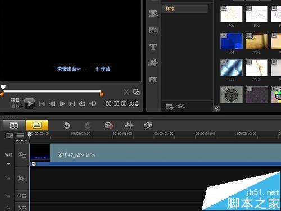Open the Transition (AB) library

coord(153,30)
